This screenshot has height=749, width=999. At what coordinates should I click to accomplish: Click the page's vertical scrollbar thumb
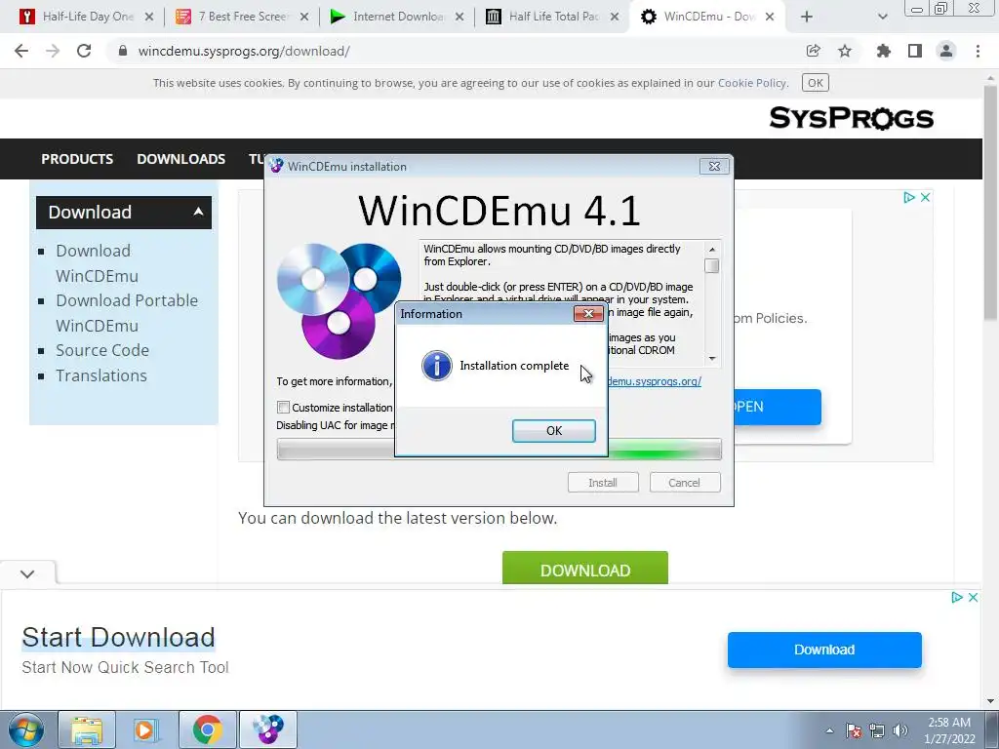pyautogui.click(x=991, y=205)
